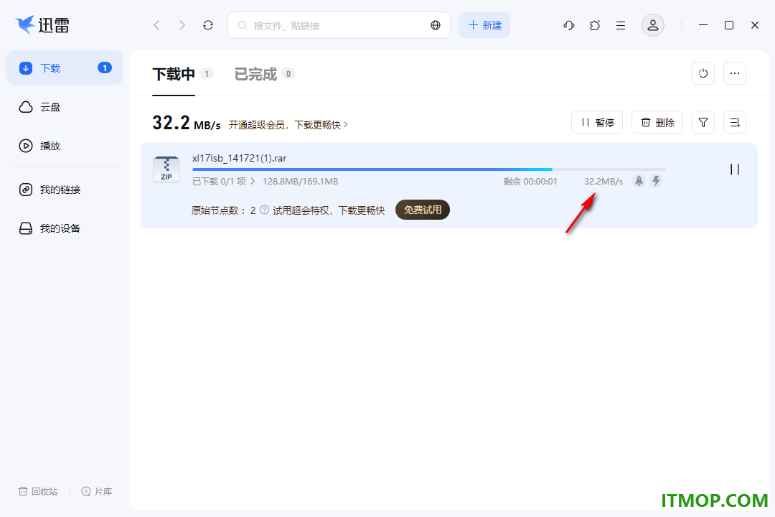This screenshot has height=517, width=775.
Task: Open 片库 film library
Action: 97,491
